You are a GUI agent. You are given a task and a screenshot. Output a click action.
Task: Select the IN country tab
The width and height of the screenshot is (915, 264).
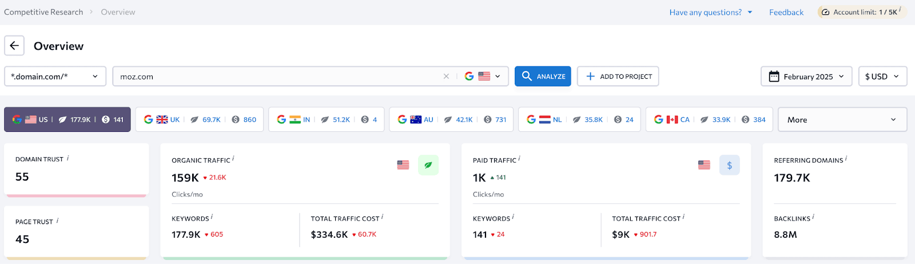[x=327, y=119]
